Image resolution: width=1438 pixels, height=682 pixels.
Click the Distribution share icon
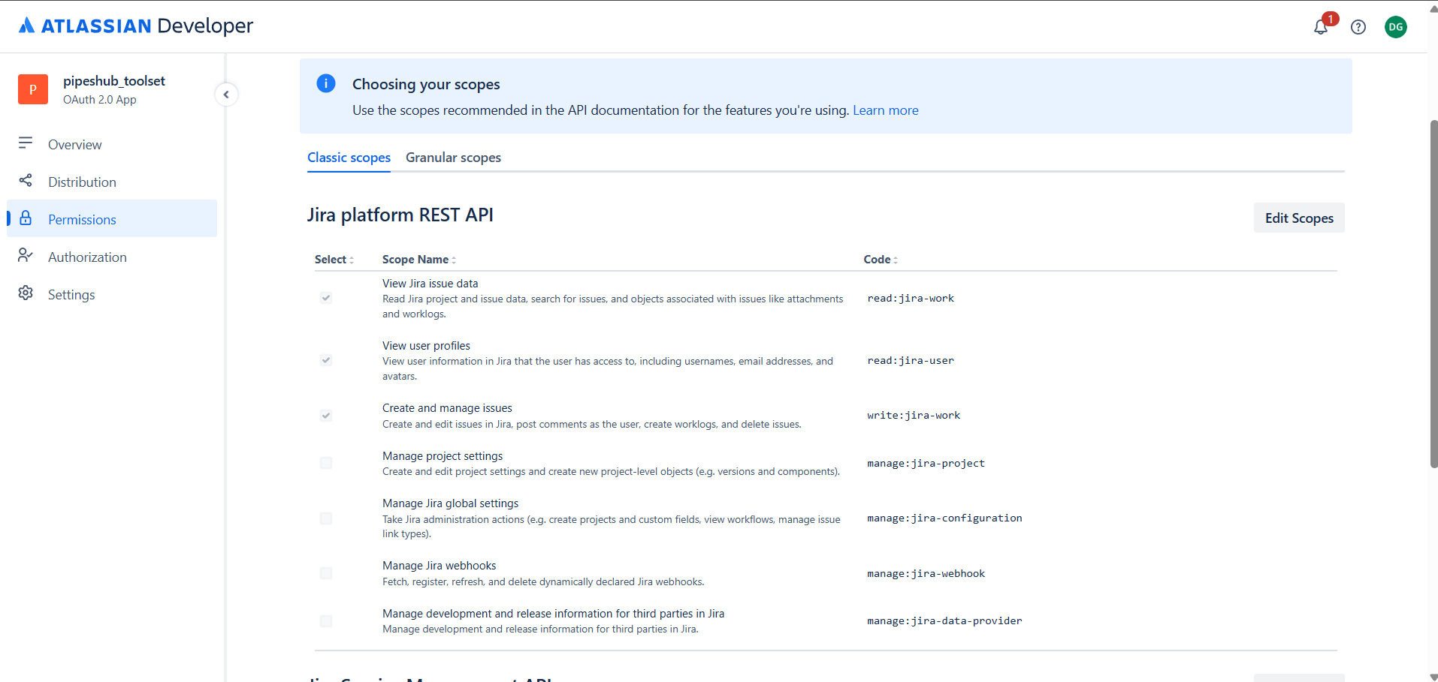[x=26, y=181]
